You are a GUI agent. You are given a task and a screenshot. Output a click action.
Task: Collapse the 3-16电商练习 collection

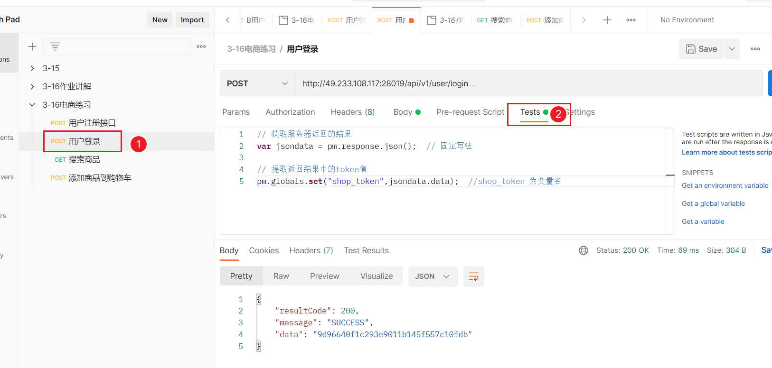click(x=32, y=105)
